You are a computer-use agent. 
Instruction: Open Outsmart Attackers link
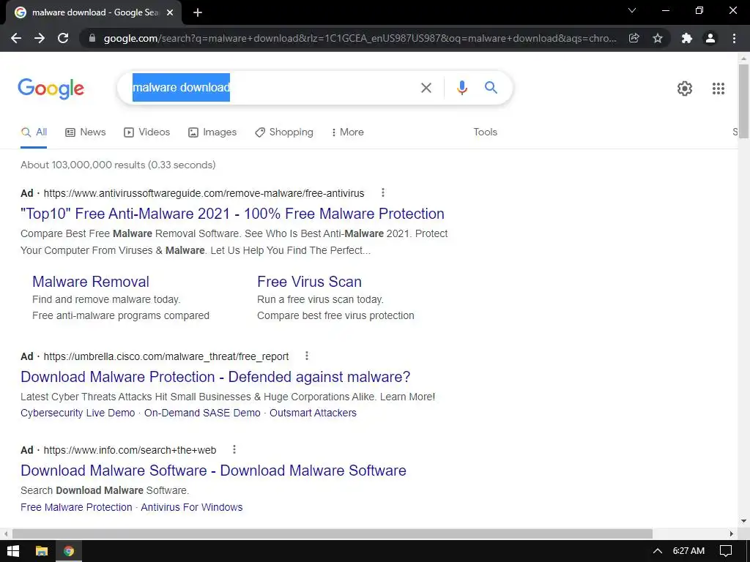tap(313, 413)
